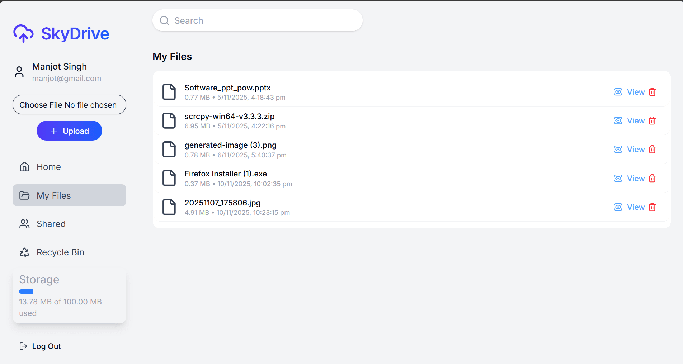Open the Shared section
This screenshot has height=364, width=683.
point(51,224)
